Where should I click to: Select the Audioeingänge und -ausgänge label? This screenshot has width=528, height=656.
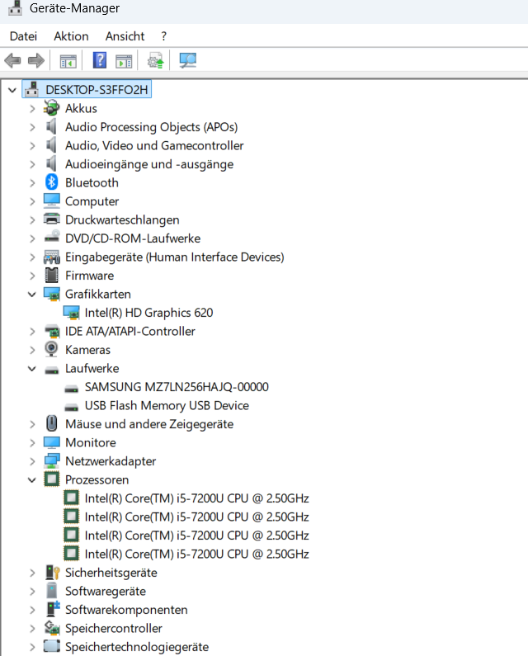coord(149,164)
